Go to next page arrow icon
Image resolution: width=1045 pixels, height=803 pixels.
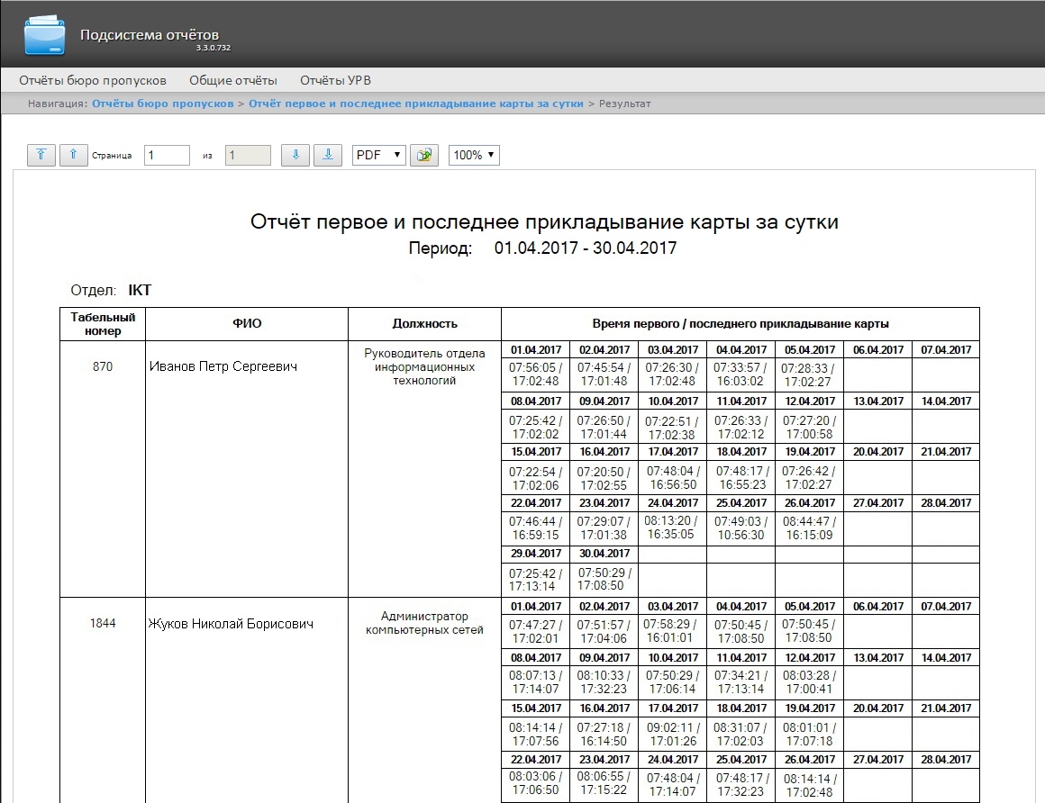[x=295, y=155]
